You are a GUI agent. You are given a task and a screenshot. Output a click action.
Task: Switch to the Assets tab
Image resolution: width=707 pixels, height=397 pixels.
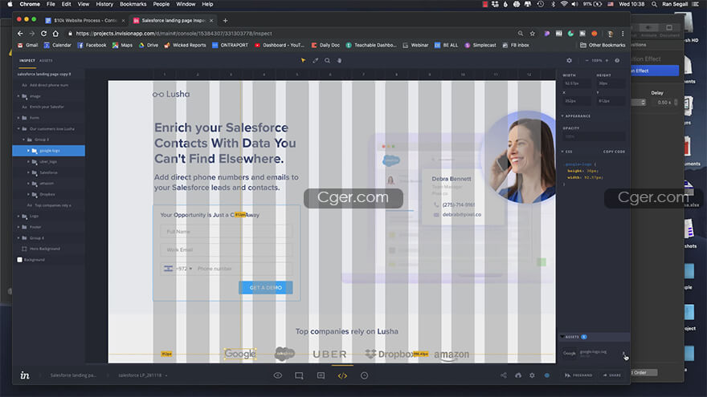pos(46,60)
